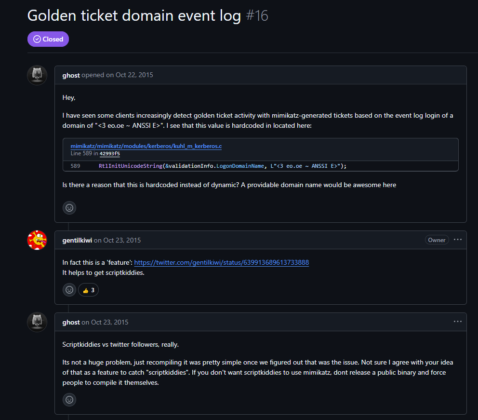Open the kuhl_m_kerberos.c file link
The height and width of the screenshot is (420, 478).
tap(146, 146)
